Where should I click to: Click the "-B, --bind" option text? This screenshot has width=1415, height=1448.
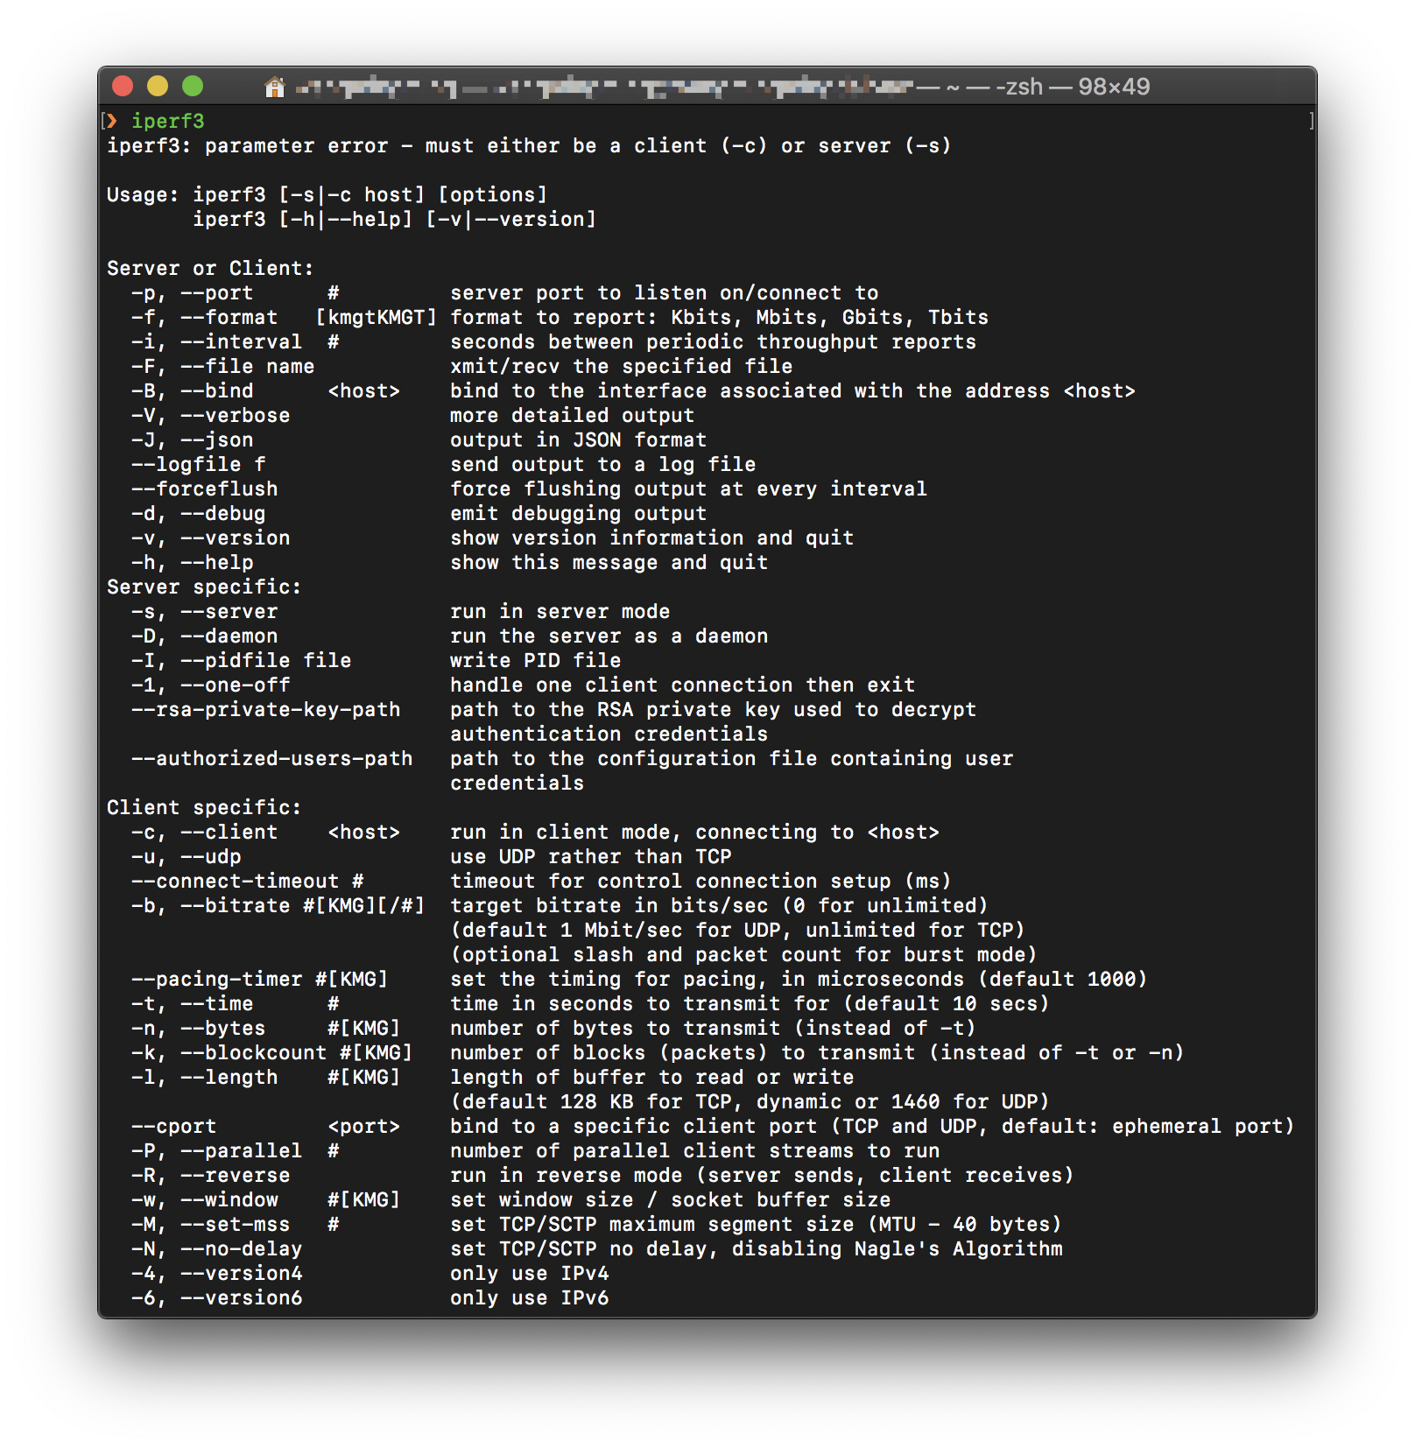click(193, 390)
